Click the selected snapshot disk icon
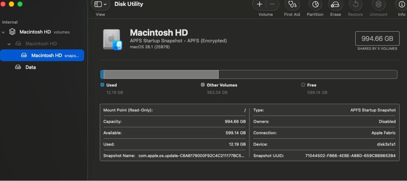 pyautogui.click(x=24, y=55)
